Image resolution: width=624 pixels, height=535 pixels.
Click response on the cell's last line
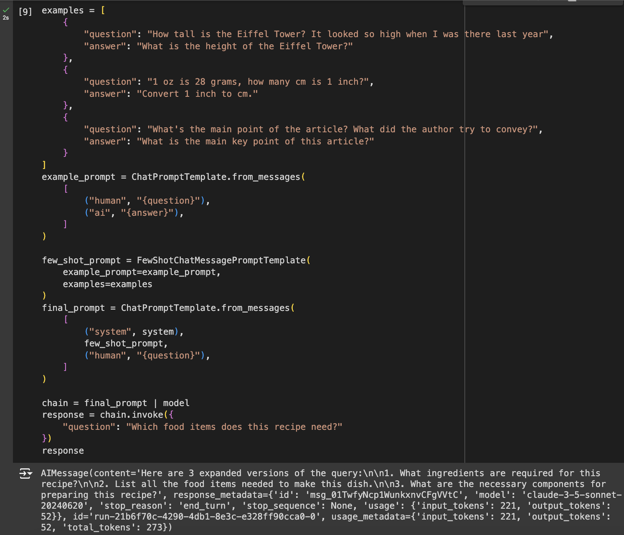pyautogui.click(x=63, y=451)
